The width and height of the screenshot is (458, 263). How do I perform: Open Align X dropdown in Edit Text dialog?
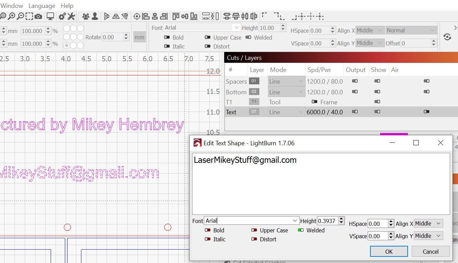tap(428, 223)
